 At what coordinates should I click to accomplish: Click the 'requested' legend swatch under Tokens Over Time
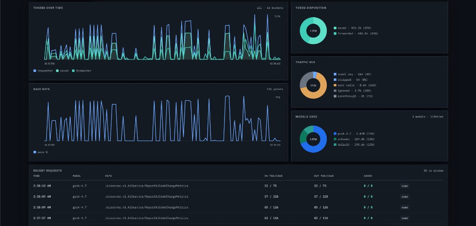34,71
